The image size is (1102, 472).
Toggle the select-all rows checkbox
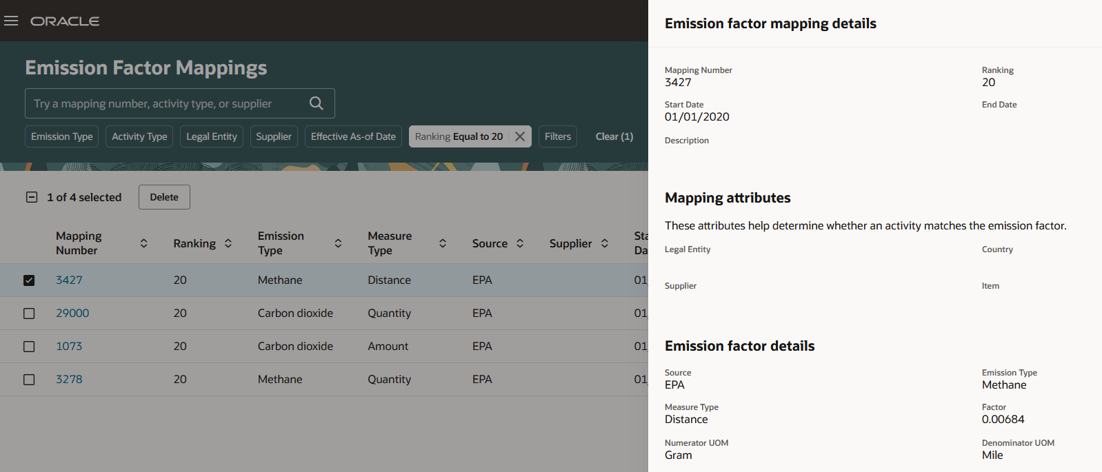click(x=32, y=197)
